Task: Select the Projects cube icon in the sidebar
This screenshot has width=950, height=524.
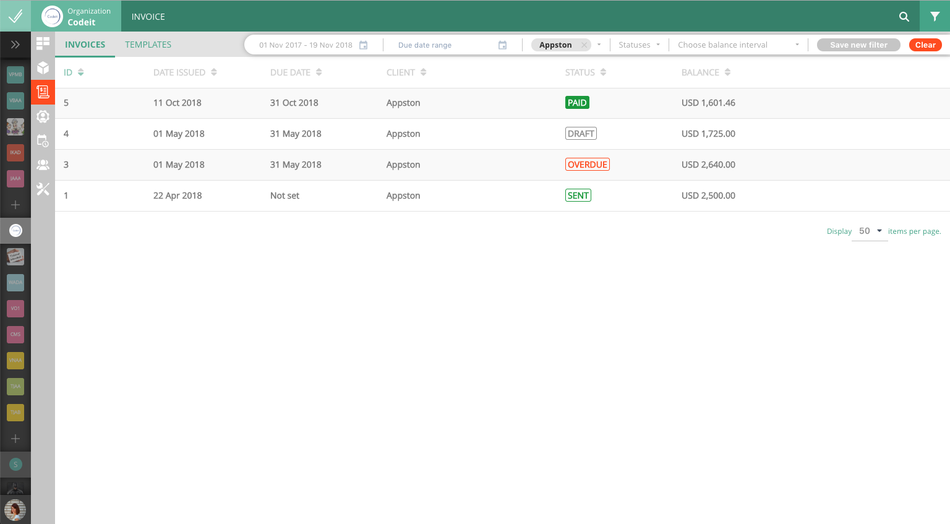Action: [x=43, y=68]
